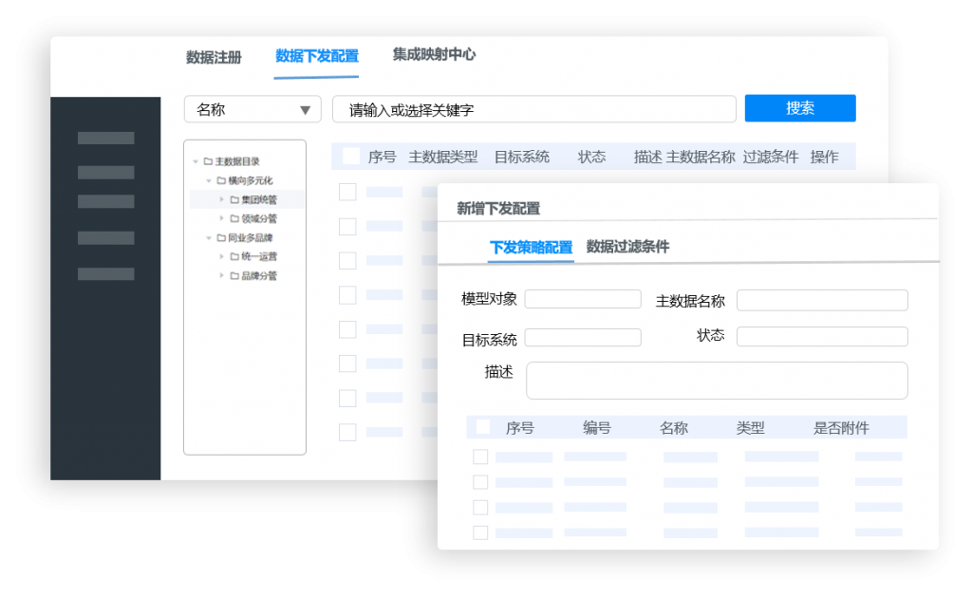Click the 主数据目录 folder icon
The image size is (972, 597).
[207, 161]
